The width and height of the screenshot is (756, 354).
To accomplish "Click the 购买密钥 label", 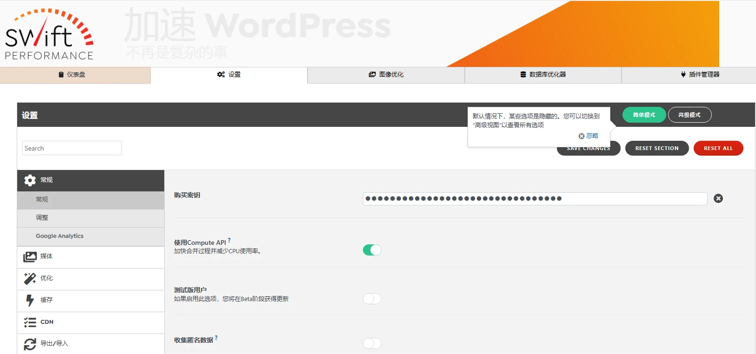I will click(187, 195).
